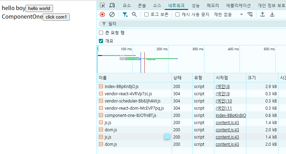Sort by the 크기 column header

tap(262, 78)
